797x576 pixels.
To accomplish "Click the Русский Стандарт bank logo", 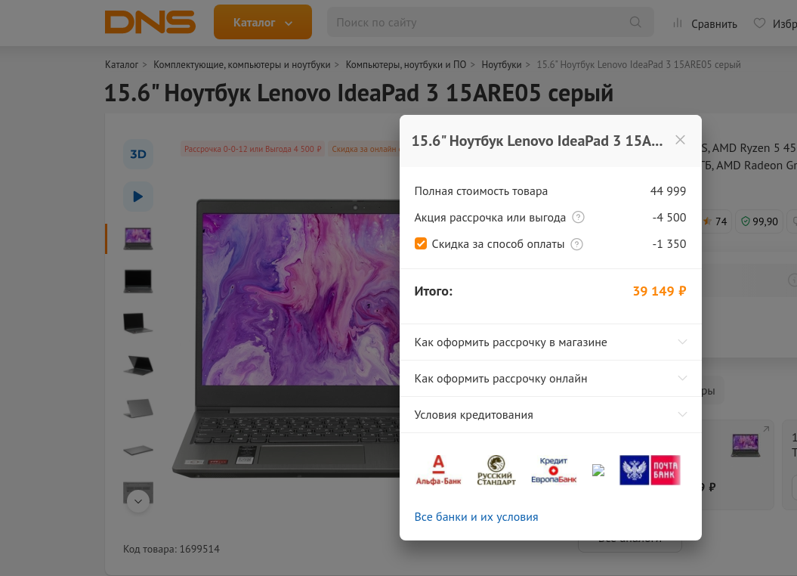I will [496, 470].
